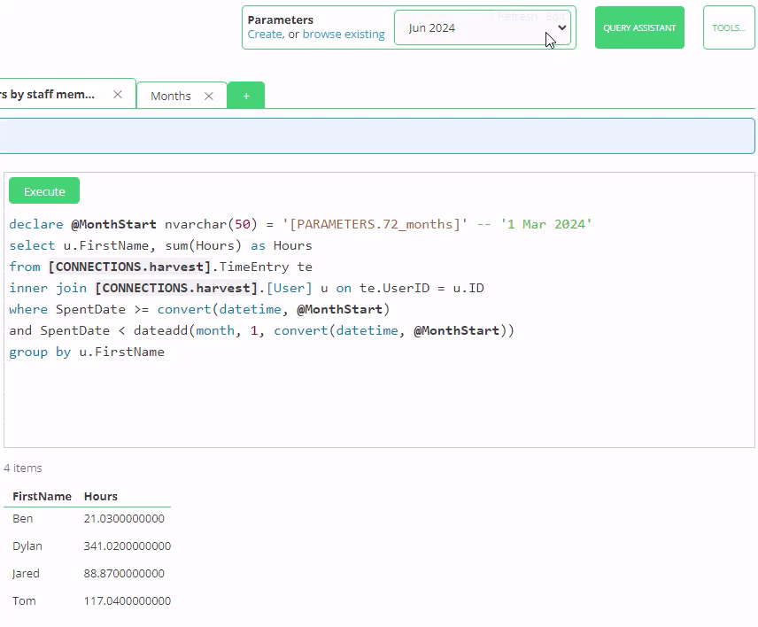Select Dylan's row in the results
This screenshot has width=758, height=627.
[x=27, y=546]
